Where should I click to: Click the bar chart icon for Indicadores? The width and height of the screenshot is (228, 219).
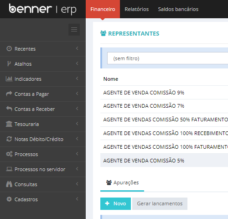click(9, 78)
